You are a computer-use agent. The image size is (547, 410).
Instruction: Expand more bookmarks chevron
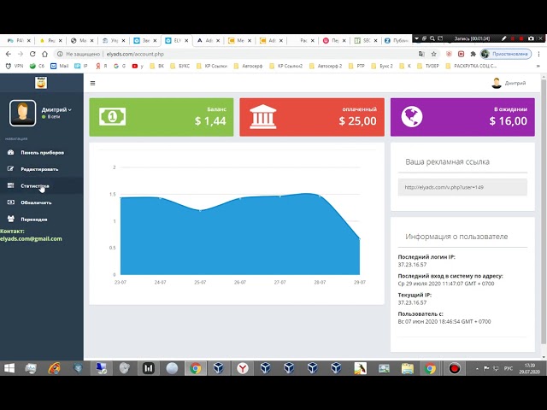[x=538, y=66]
